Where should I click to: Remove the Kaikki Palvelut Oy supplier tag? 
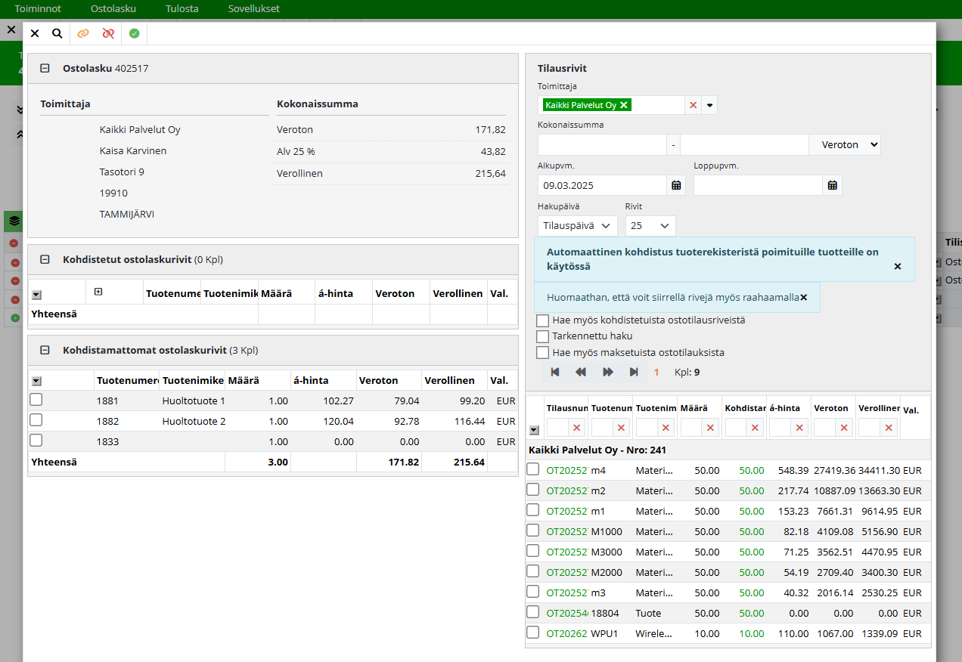pyautogui.click(x=624, y=105)
